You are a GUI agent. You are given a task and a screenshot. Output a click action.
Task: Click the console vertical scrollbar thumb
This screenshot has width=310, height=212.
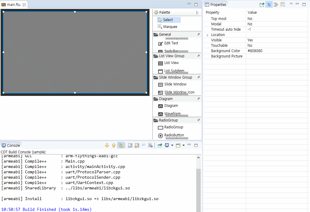pyautogui.click(x=199, y=190)
